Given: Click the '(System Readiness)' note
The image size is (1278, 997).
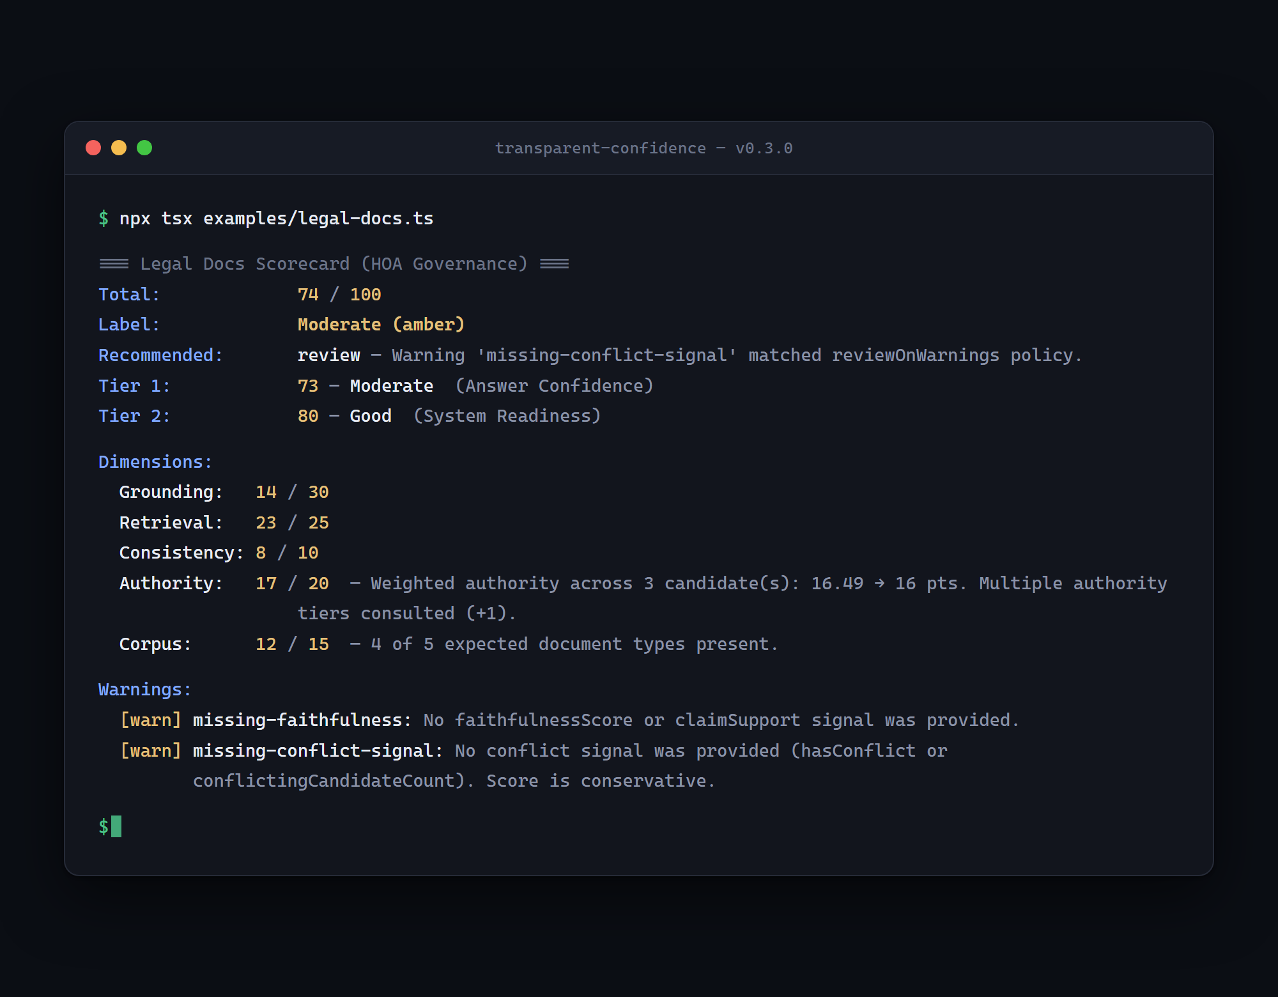Looking at the screenshot, I should [x=507, y=416].
